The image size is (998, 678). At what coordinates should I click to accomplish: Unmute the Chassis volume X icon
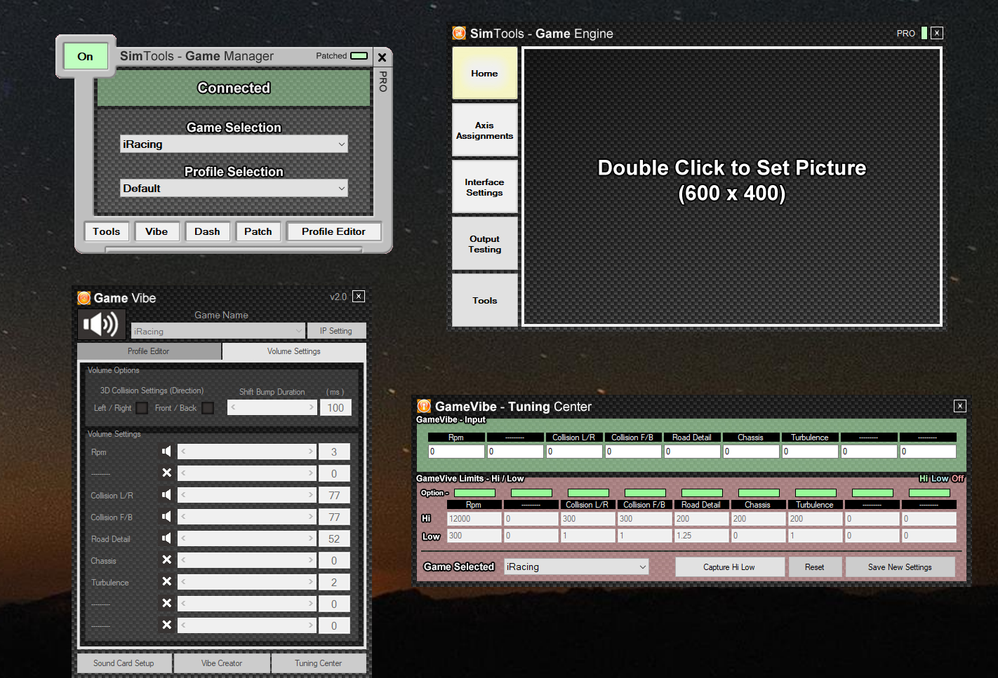pos(166,560)
